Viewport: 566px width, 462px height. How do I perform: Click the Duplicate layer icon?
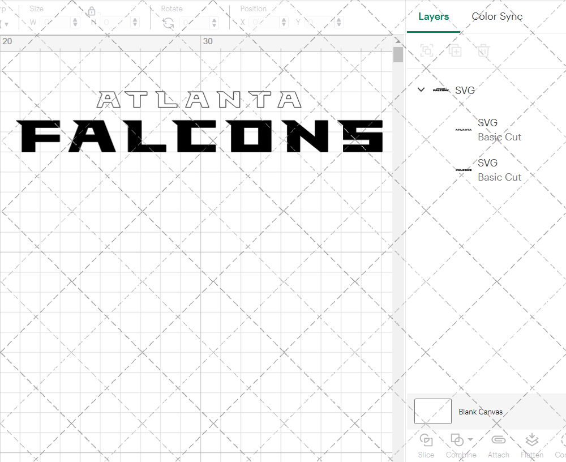455,50
